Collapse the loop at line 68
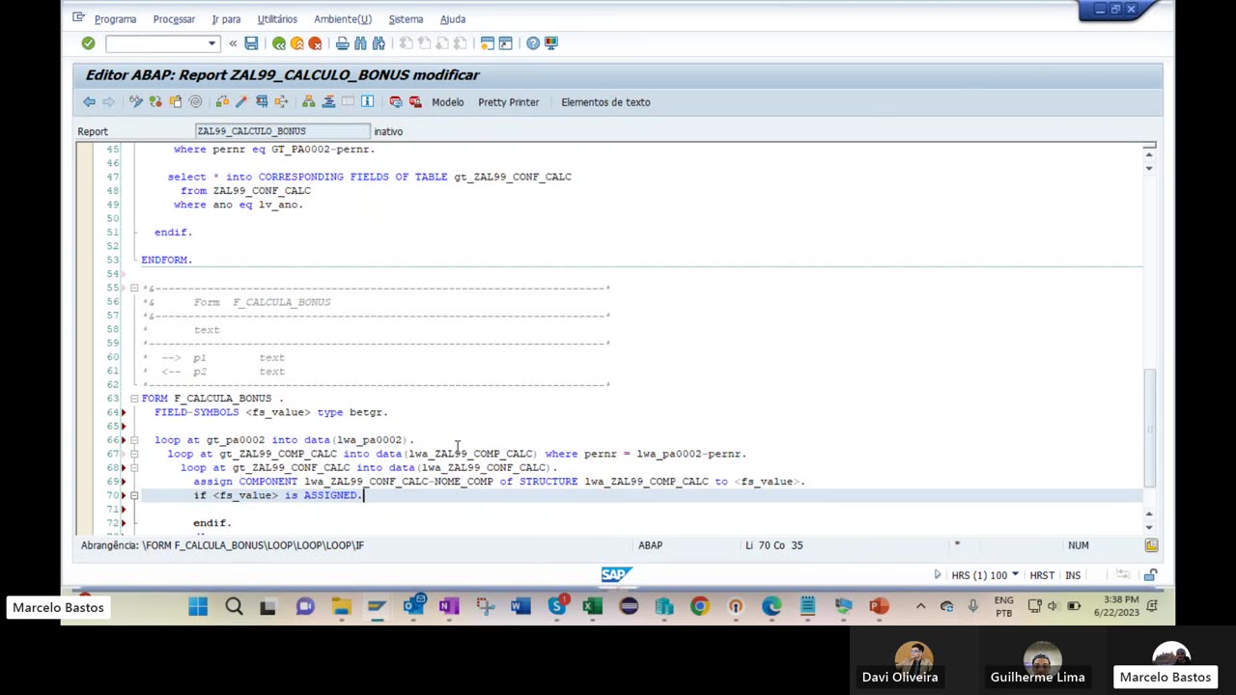Image resolution: width=1236 pixels, height=695 pixels. point(134,467)
